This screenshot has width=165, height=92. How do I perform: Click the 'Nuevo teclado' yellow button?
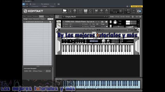point(137,6)
